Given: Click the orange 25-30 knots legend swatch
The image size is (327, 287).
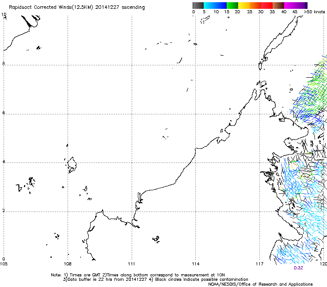Looking at the screenshot, I should [x=255, y=5].
